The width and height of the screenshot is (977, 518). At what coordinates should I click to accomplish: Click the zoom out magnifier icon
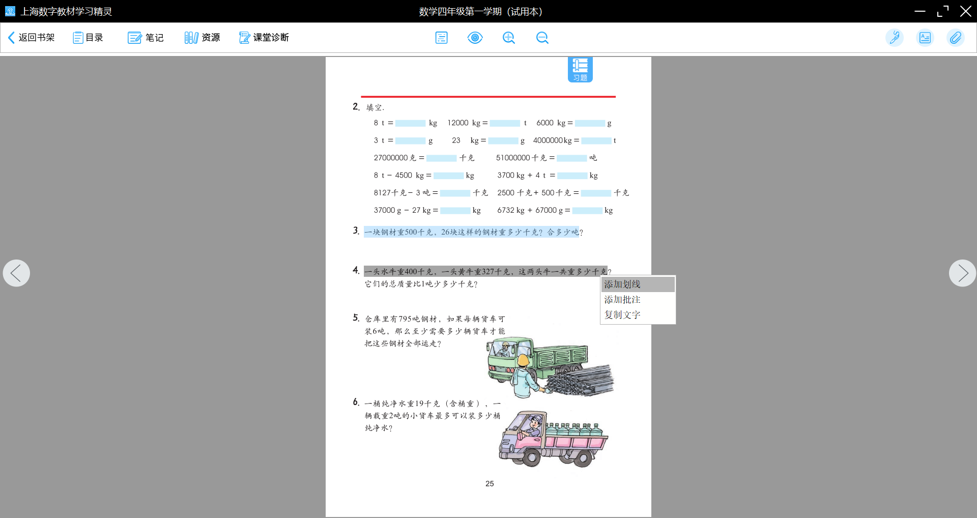coord(542,38)
